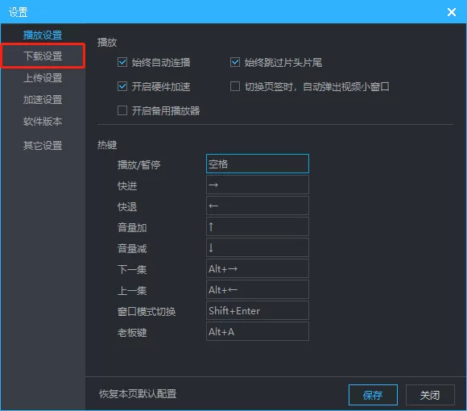Select 加速设置 in sidebar
467x411 pixels.
(43, 99)
